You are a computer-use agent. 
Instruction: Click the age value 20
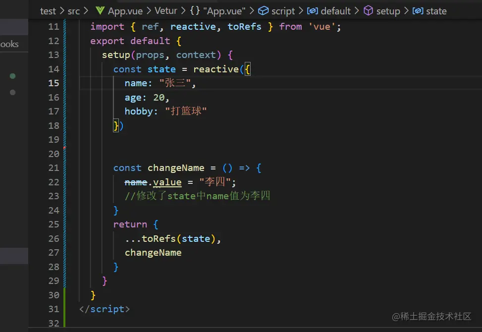tap(159, 98)
